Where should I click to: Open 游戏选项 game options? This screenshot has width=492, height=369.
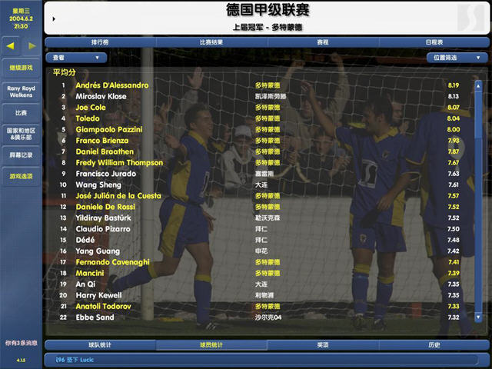click(21, 176)
